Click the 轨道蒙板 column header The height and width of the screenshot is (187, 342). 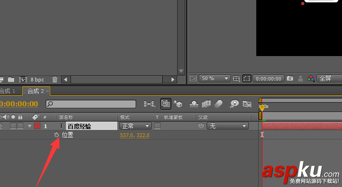(x=173, y=117)
